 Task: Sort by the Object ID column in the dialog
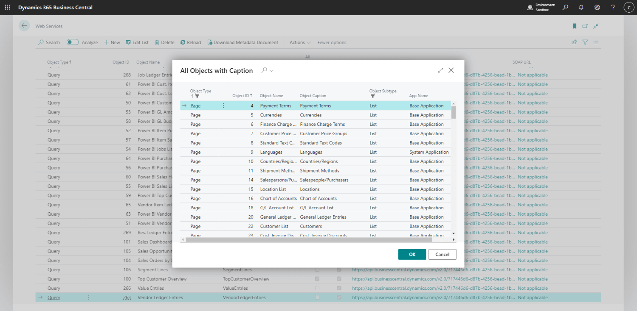coord(242,96)
